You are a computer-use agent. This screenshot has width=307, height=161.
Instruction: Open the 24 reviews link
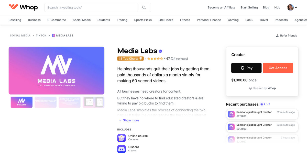click(179, 59)
